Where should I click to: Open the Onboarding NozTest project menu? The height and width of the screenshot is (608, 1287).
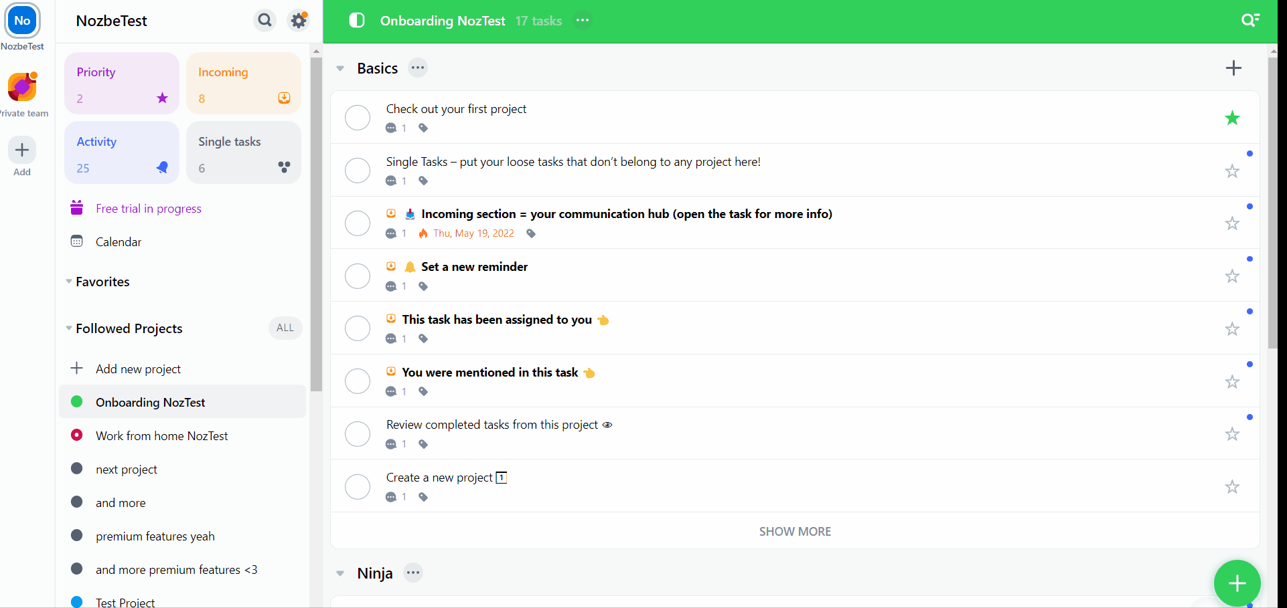pos(582,21)
